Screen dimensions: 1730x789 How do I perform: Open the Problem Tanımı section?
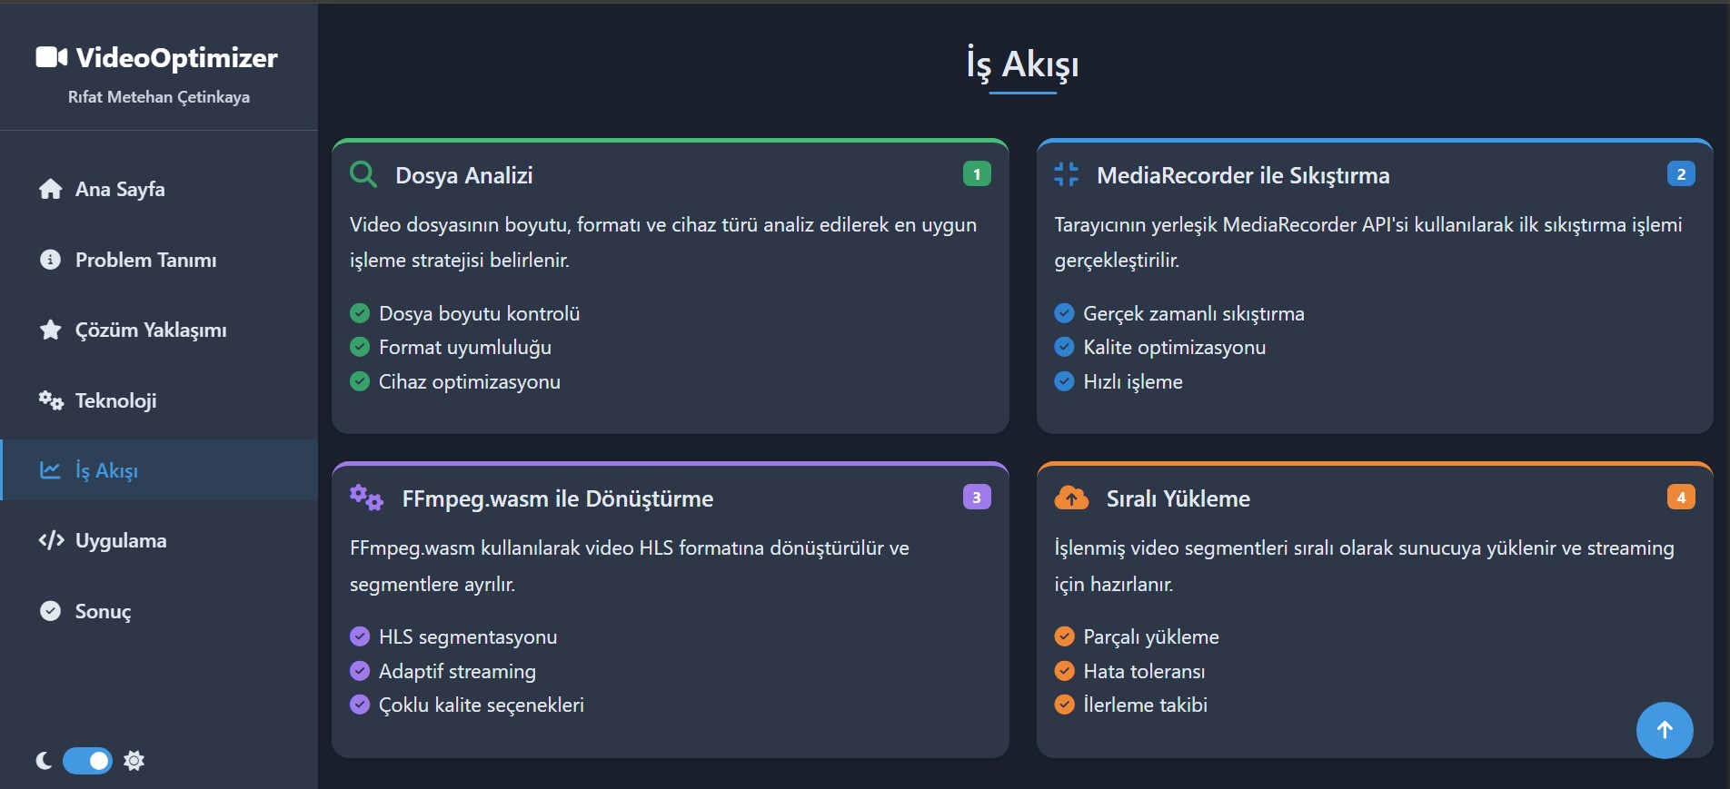(145, 260)
